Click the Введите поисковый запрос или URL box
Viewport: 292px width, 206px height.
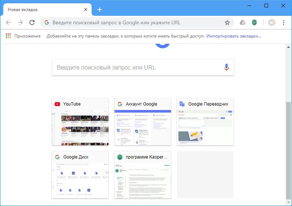[x=143, y=67]
